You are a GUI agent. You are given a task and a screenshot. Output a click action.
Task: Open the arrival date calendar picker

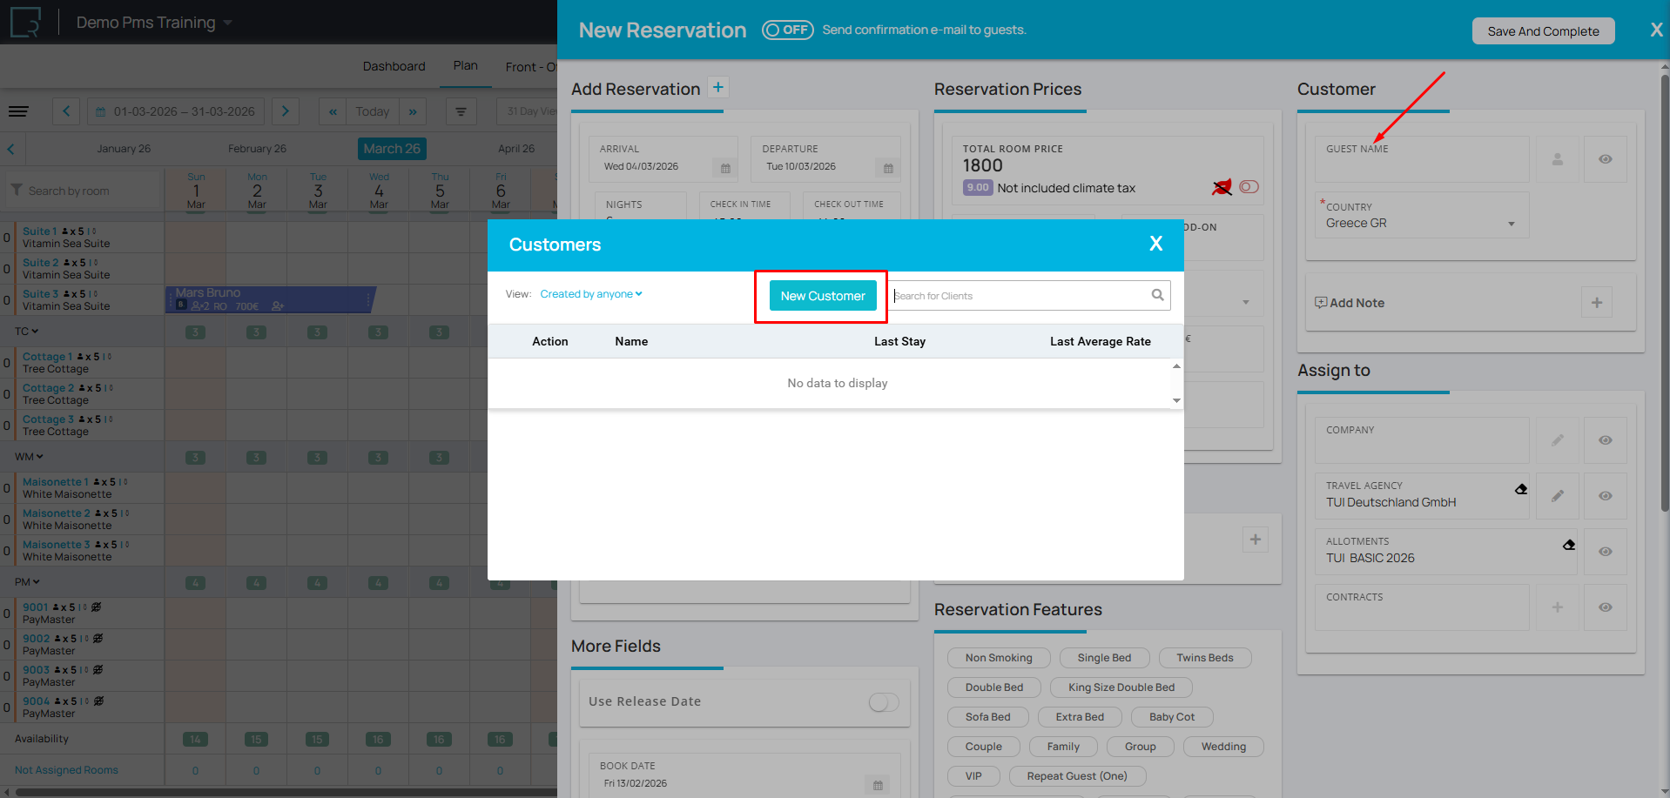click(x=724, y=168)
